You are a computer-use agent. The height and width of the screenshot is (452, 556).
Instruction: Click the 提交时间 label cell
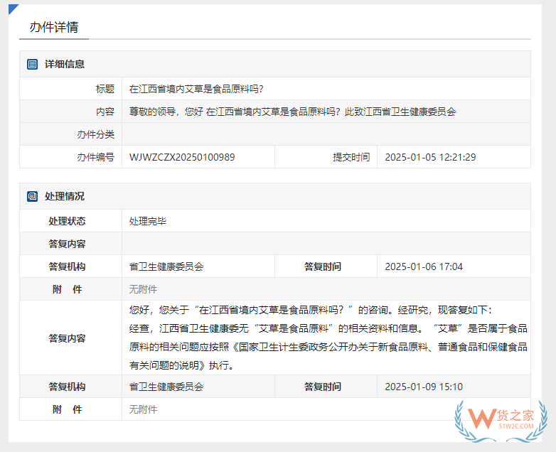pyautogui.click(x=351, y=157)
